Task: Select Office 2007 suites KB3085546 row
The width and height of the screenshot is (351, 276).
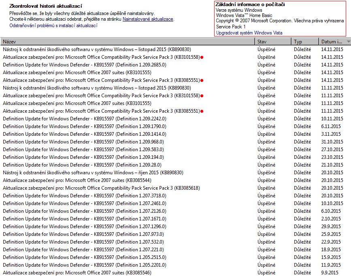Action: click(x=176, y=273)
